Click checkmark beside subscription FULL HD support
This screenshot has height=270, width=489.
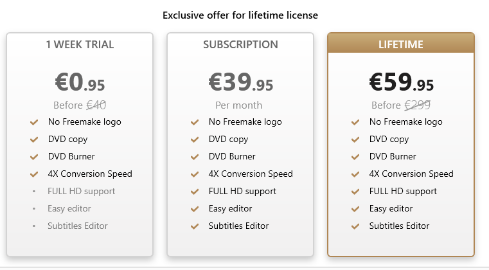[x=195, y=191]
